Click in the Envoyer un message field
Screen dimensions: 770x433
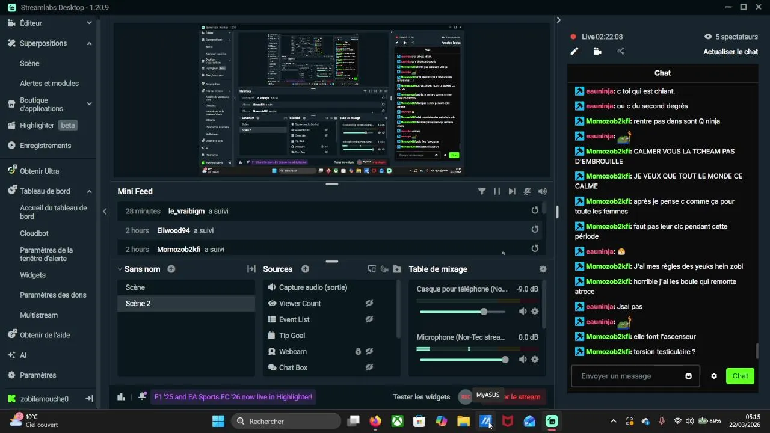635,376
